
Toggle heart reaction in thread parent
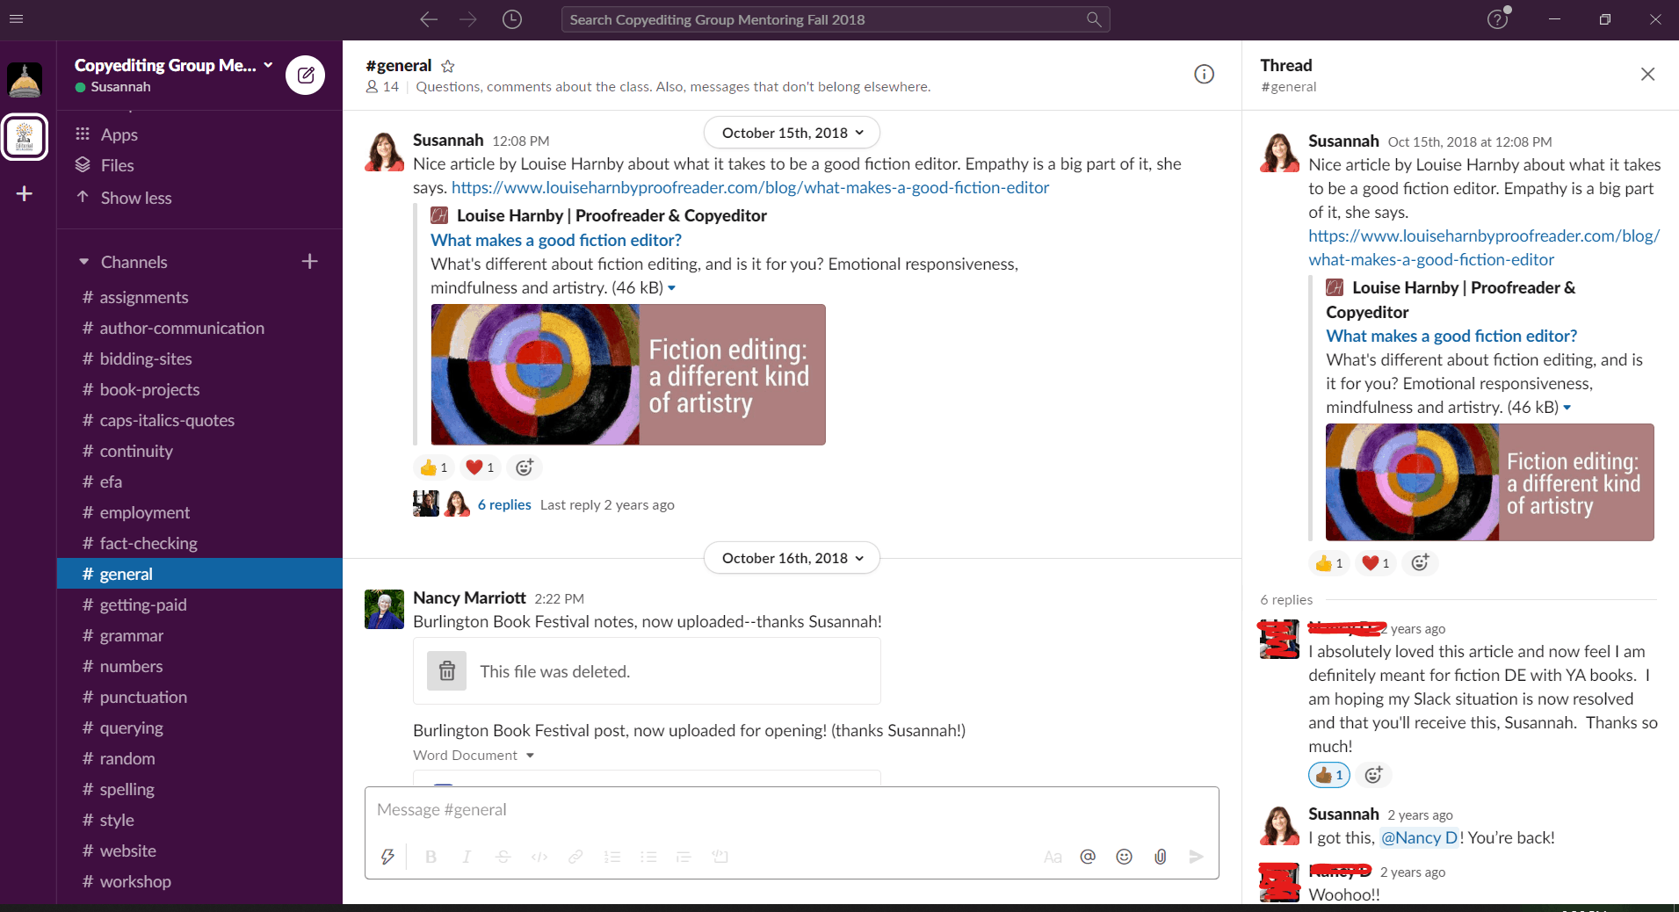[x=1375, y=563]
